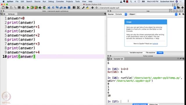
Task: Open the Source Console dropdown
Action: click(x=121, y=14)
